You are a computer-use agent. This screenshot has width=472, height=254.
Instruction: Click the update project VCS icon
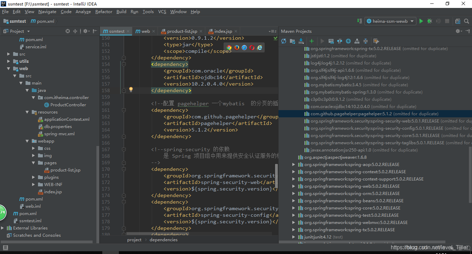359,21
